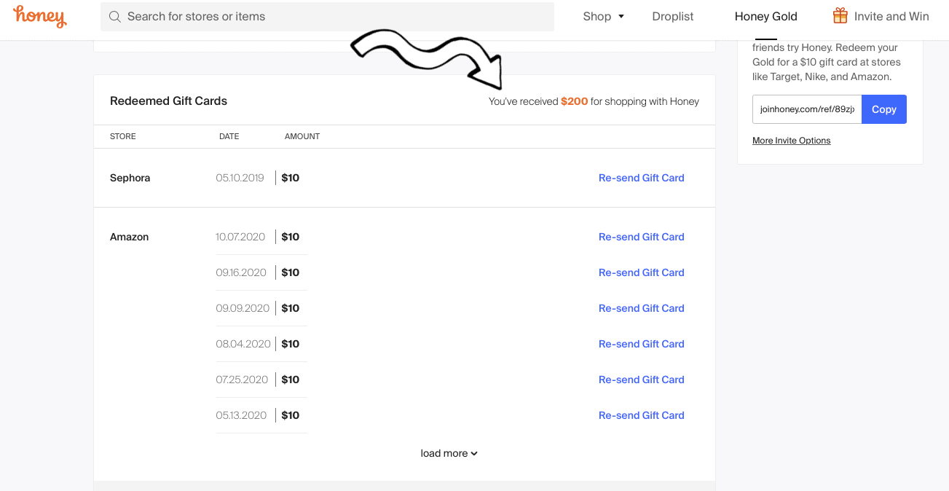
Task: Re-send Amazon gift card from 09.16.2020
Action: click(x=641, y=272)
